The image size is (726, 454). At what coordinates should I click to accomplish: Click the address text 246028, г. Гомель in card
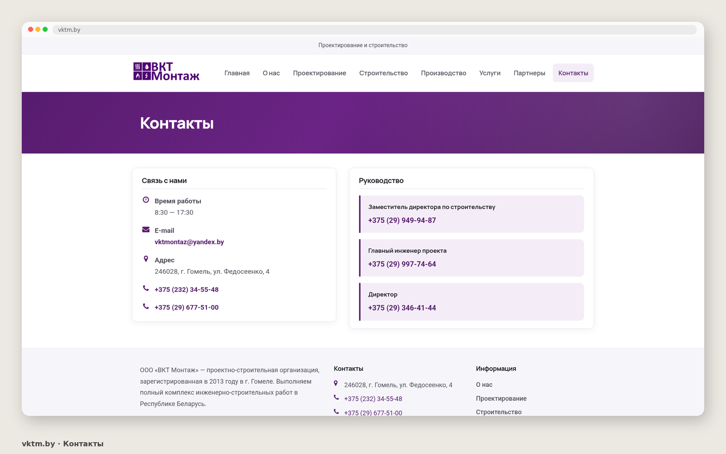[212, 271]
